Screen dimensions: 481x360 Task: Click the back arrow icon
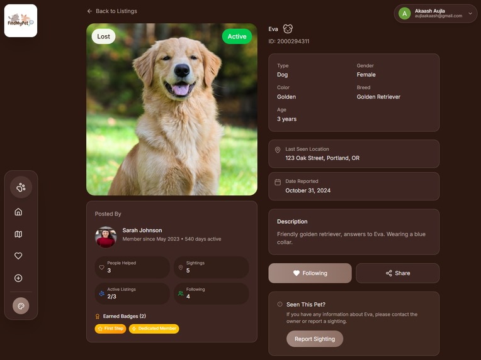89,11
